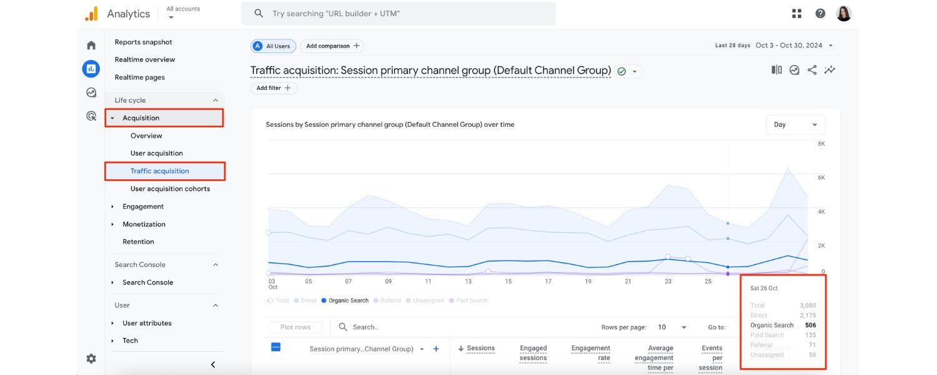Viewport: 937px width, 375px height.
Task: Open the Explore section icon
Action: point(91,92)
